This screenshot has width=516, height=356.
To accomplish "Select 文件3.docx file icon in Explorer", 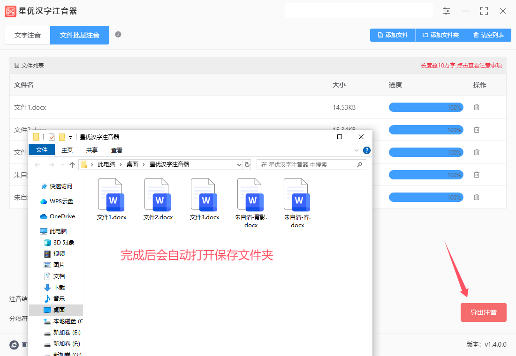I will coord(205,199).
